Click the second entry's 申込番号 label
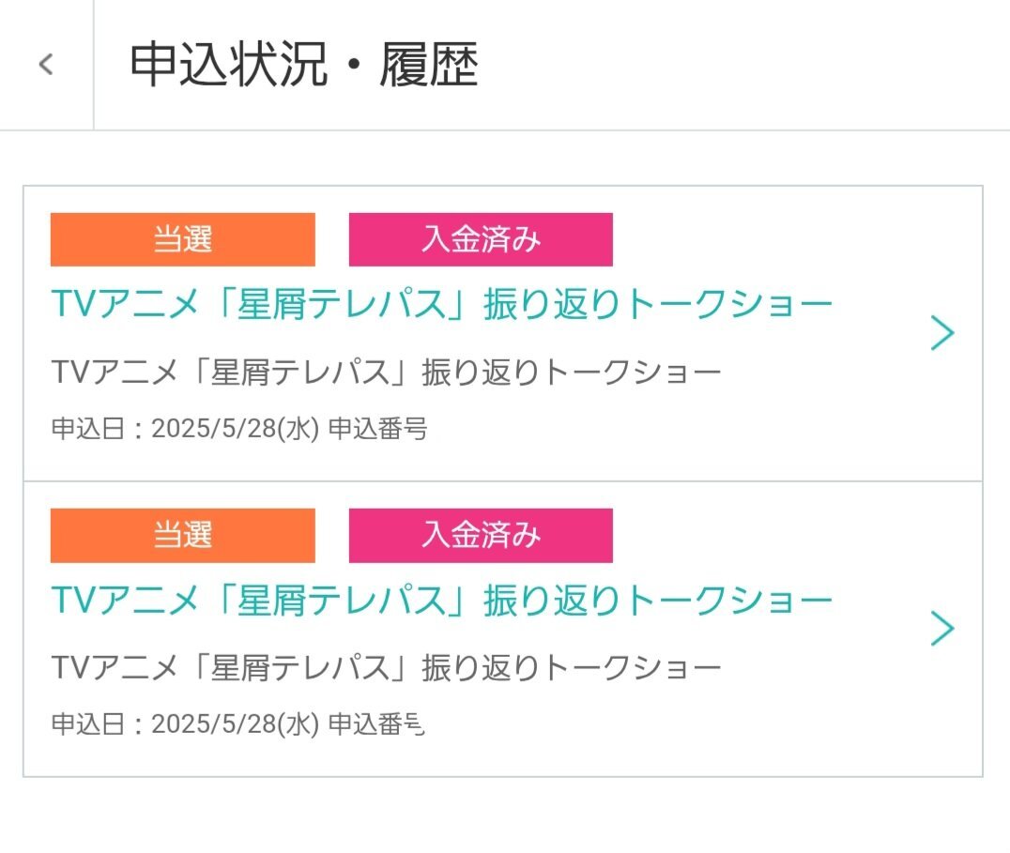Screen dimensions: 1010x853 tap(377, 725)
